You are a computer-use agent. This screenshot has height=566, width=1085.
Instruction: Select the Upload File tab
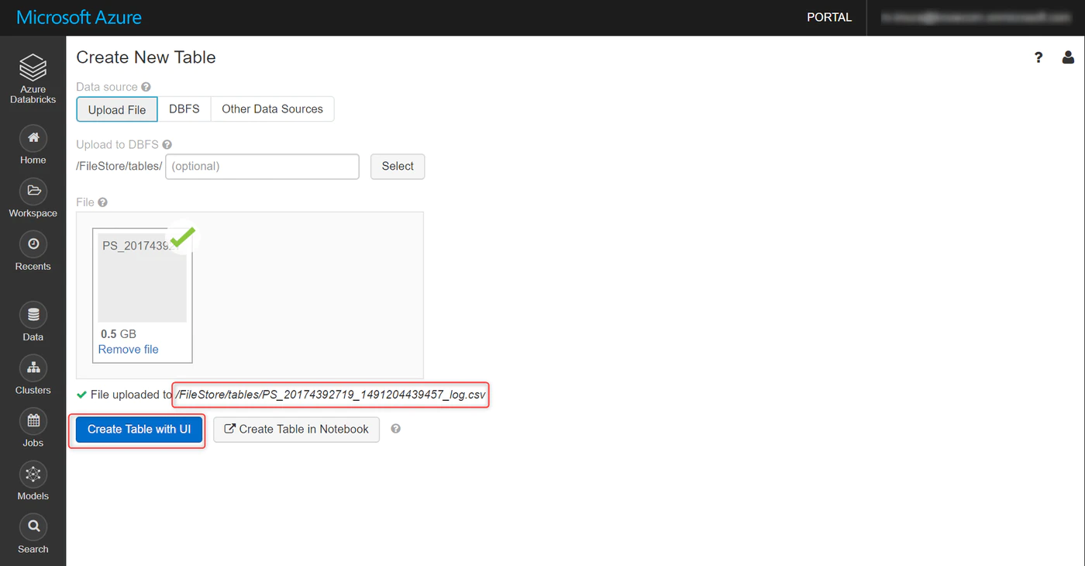coord(117,109)
